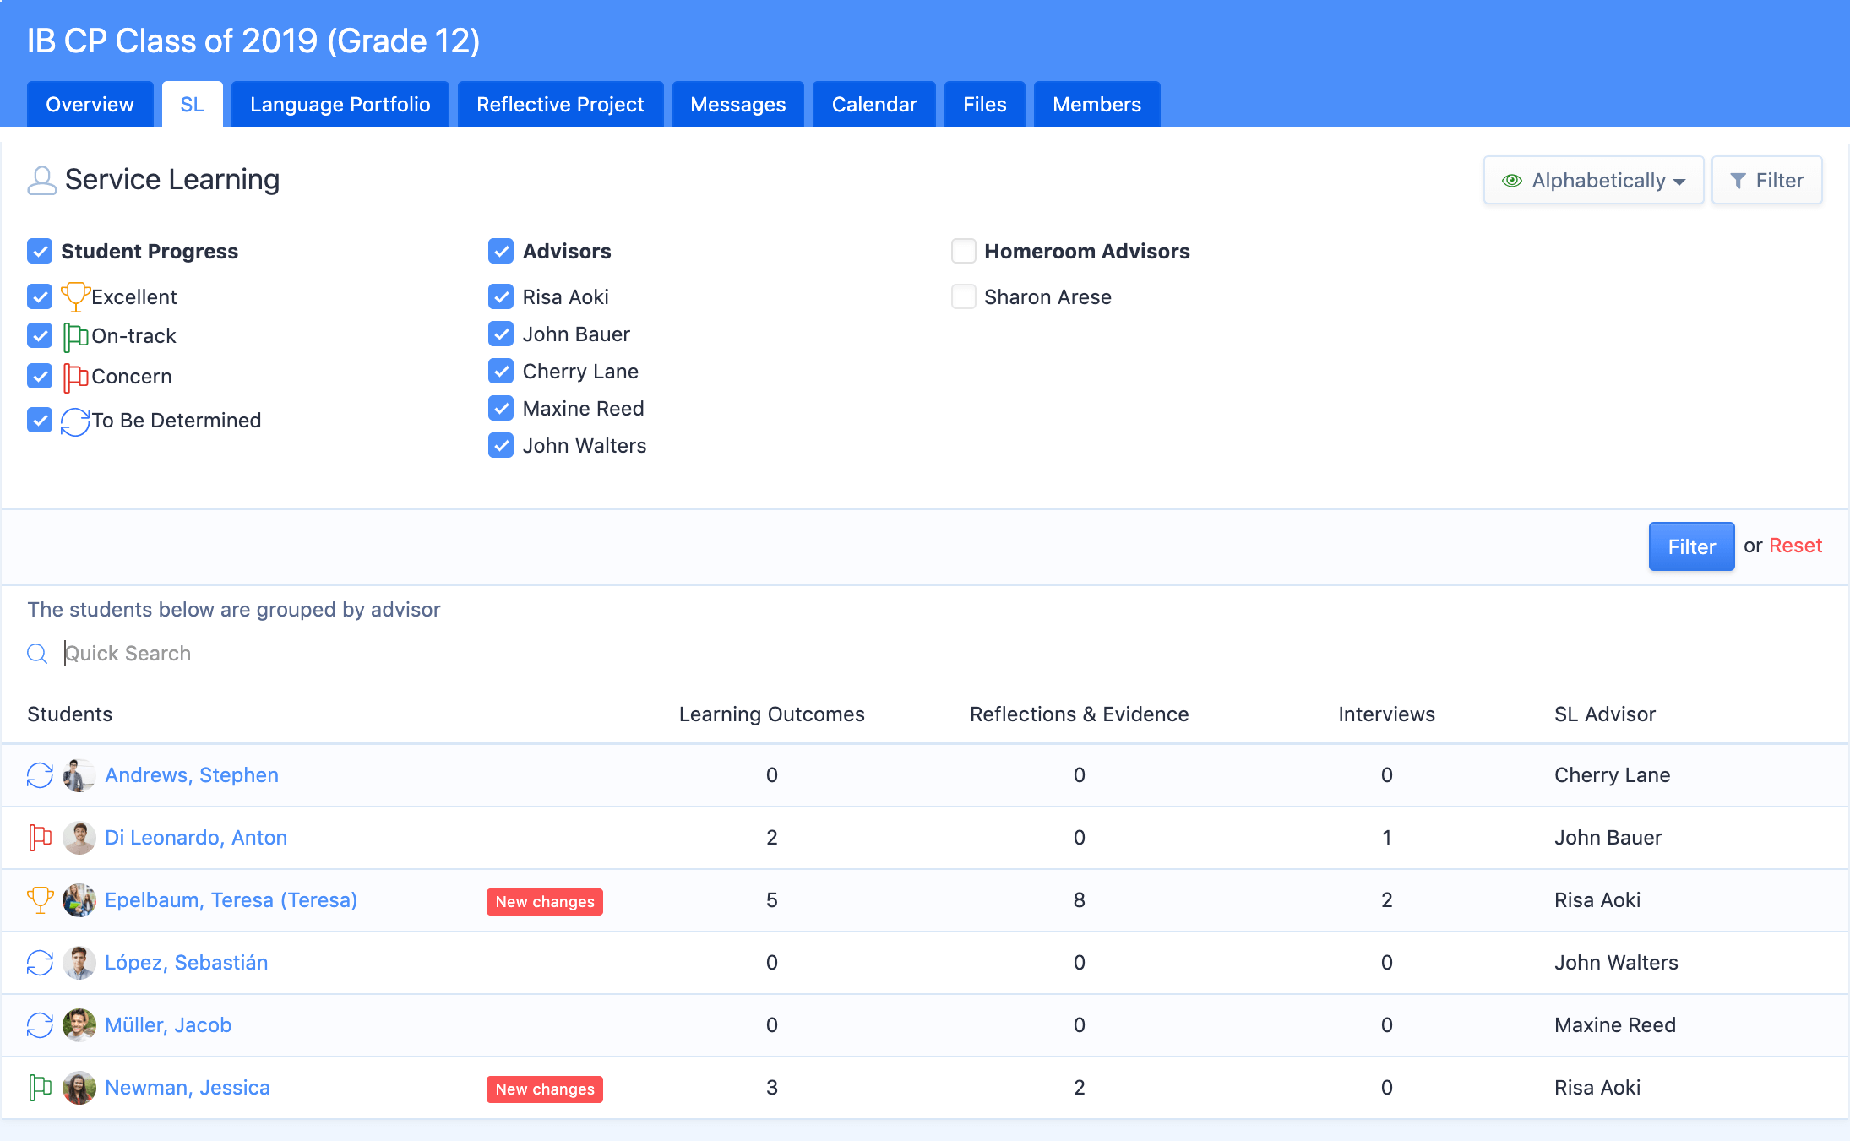Click New changes badge for Newman
Image resolution: width=1850 pixels, height=1141 pixels.
tap(545, 1089)
